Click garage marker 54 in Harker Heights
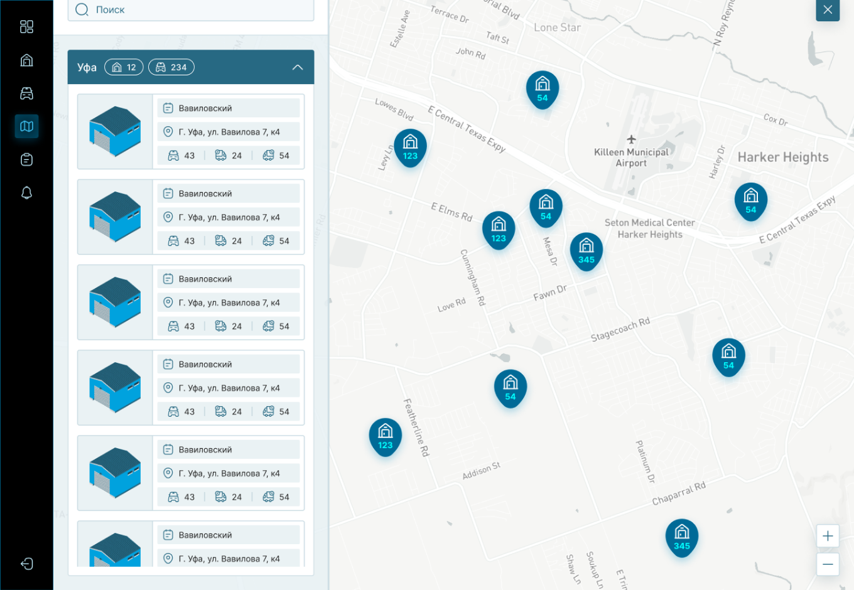 pyautogui.click(x=750, y=201)
